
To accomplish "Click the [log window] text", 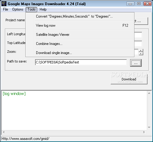I will pos(14,94).
